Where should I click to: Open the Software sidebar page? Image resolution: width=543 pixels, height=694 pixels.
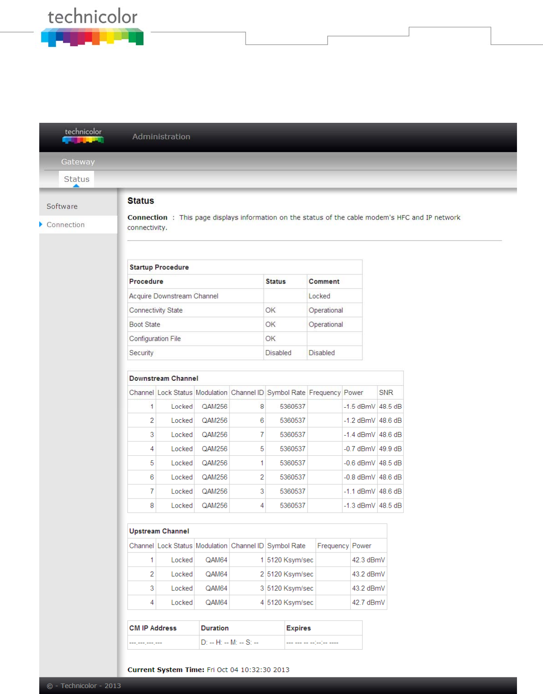click(x=62, y=206)
